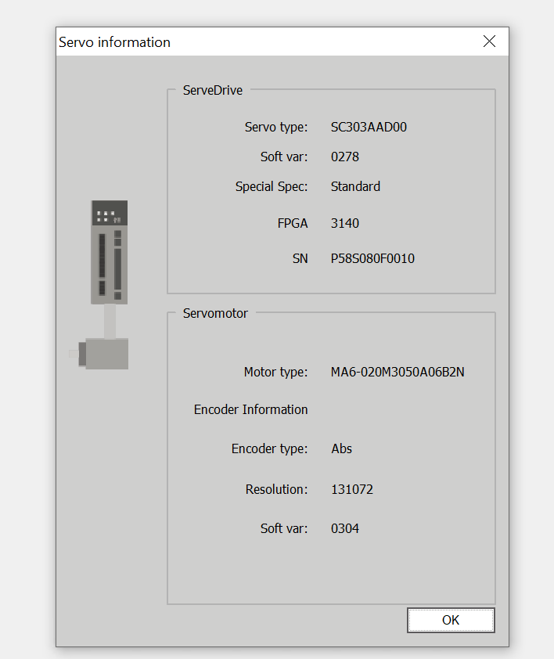Click the servo drive unit image
This screenshot has height=659, width=554.
tap(110, 251)
